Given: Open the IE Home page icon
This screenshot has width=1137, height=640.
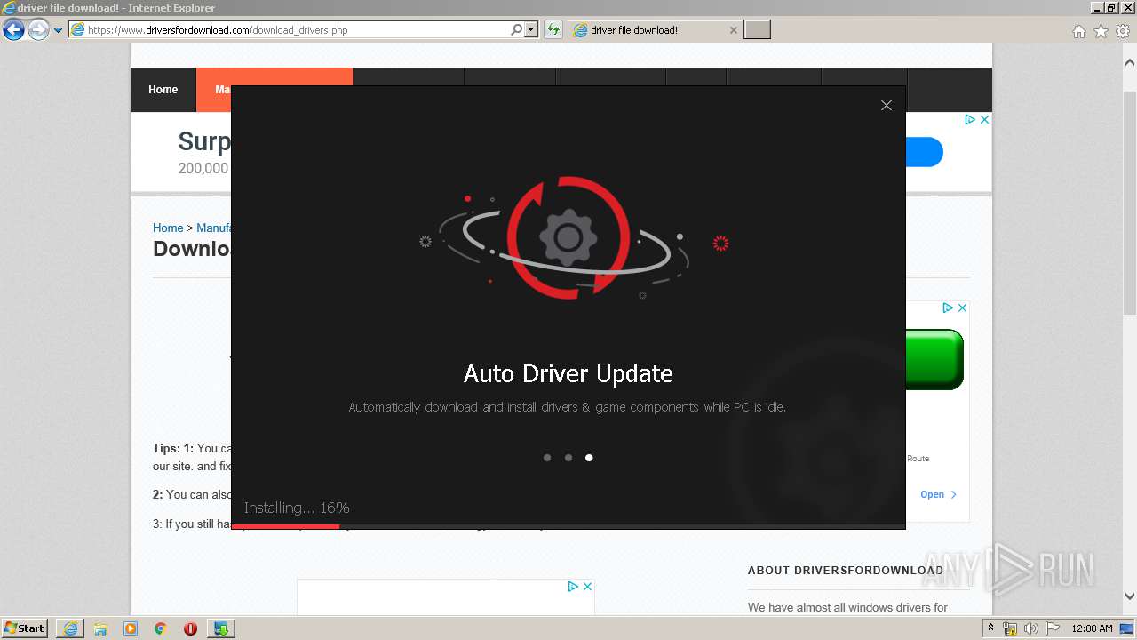Looking at the screenshot, I should tap(1078, 31).
